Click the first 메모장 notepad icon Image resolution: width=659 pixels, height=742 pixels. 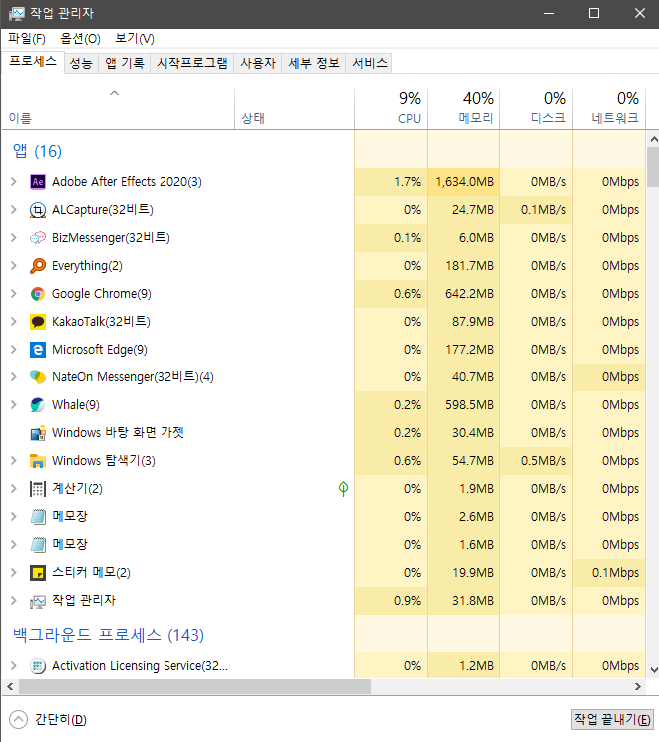[x=38, y=517]
